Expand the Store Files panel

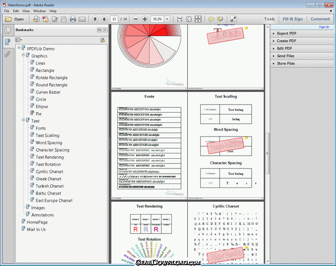pos(302,63)
